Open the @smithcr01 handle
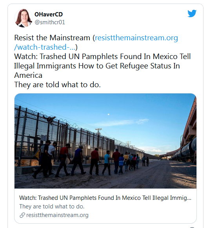This screenshot has height=228, width=209. click(49, 22)
